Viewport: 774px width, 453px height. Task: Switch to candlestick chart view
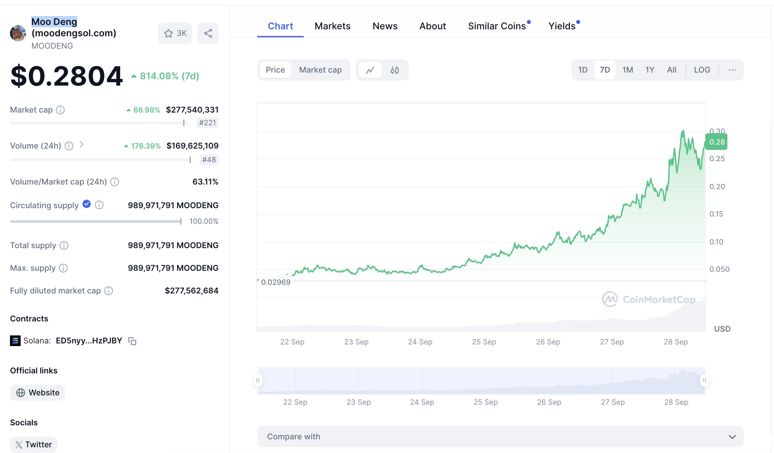click(x=395, y=70)
